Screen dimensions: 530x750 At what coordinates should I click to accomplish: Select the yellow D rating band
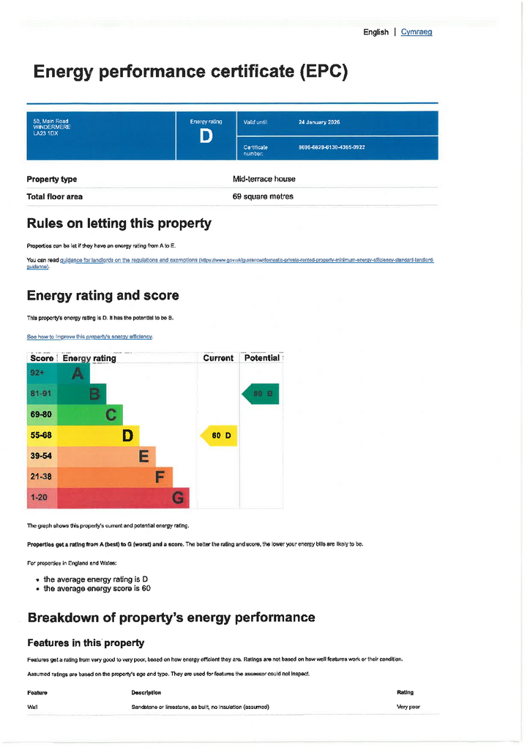(x=83, y=435)
